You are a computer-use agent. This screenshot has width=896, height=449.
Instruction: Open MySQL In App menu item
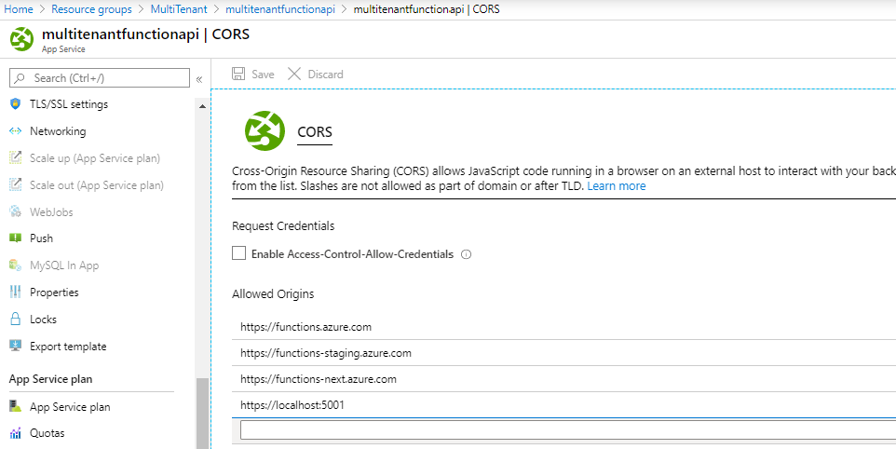[64, 265]
